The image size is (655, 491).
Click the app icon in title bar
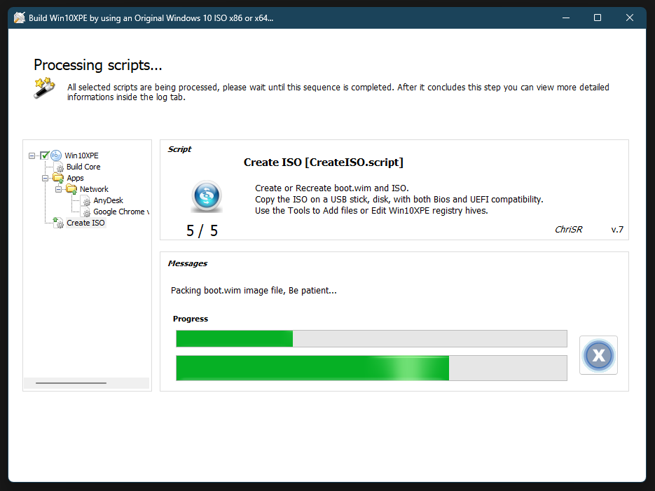pos(19,18)
